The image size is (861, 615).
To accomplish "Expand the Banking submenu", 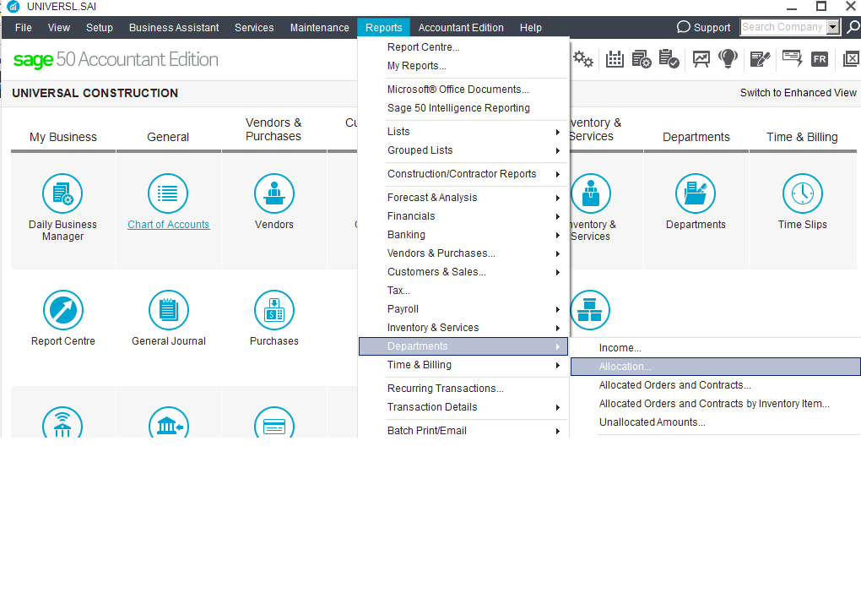I will (x=463, y=235).
